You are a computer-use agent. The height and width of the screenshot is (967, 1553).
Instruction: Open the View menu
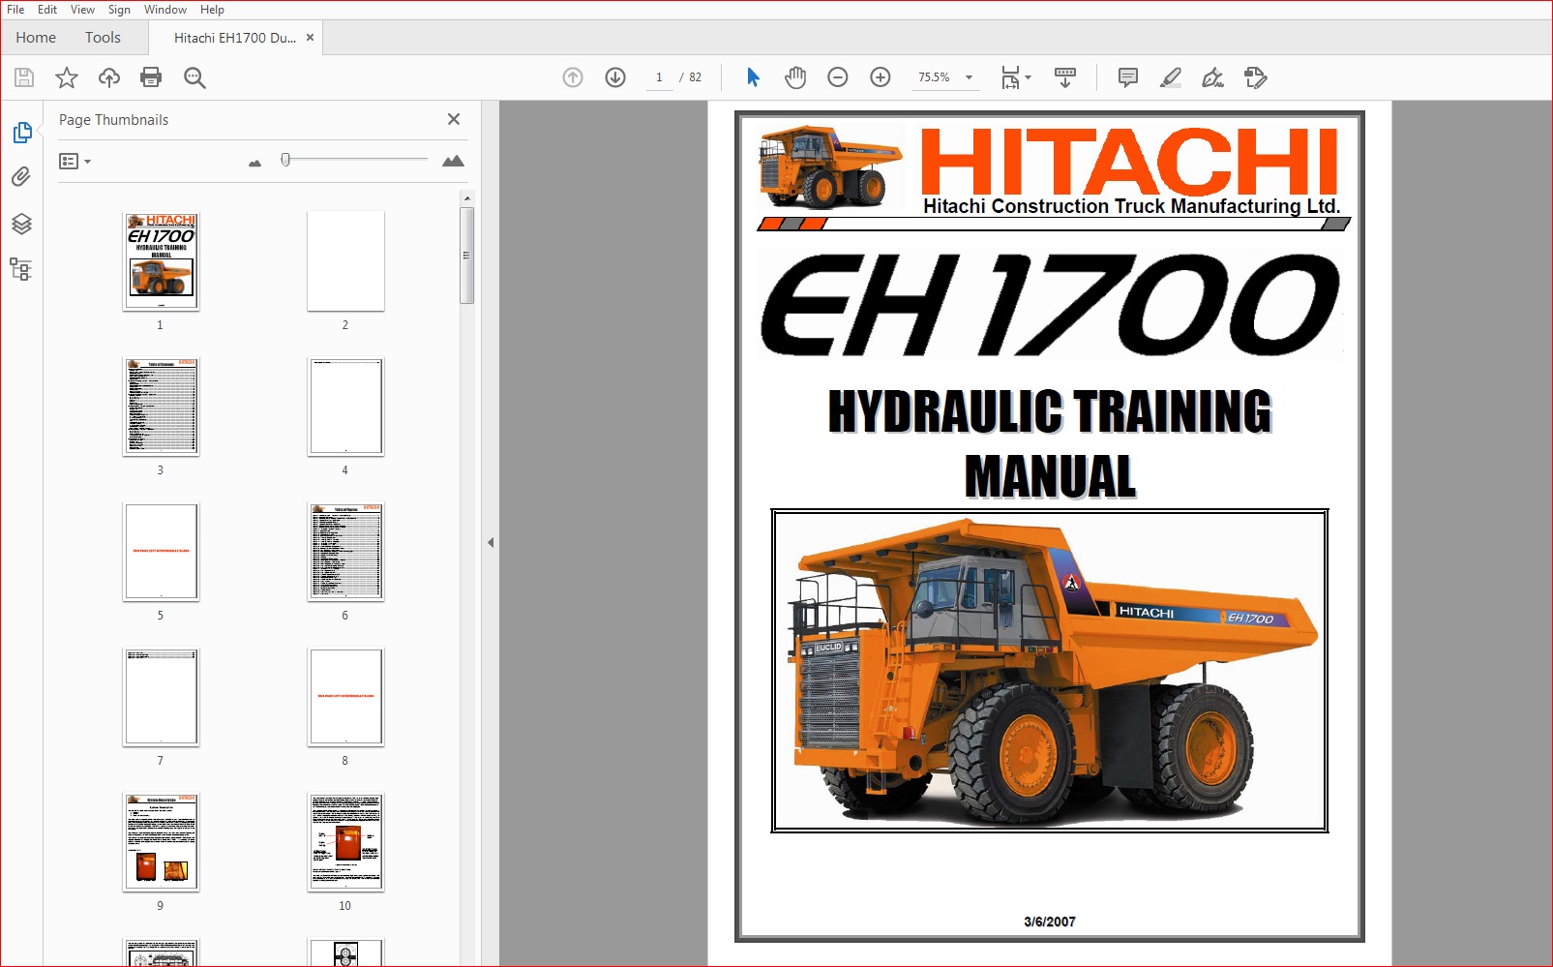point(82,10)
